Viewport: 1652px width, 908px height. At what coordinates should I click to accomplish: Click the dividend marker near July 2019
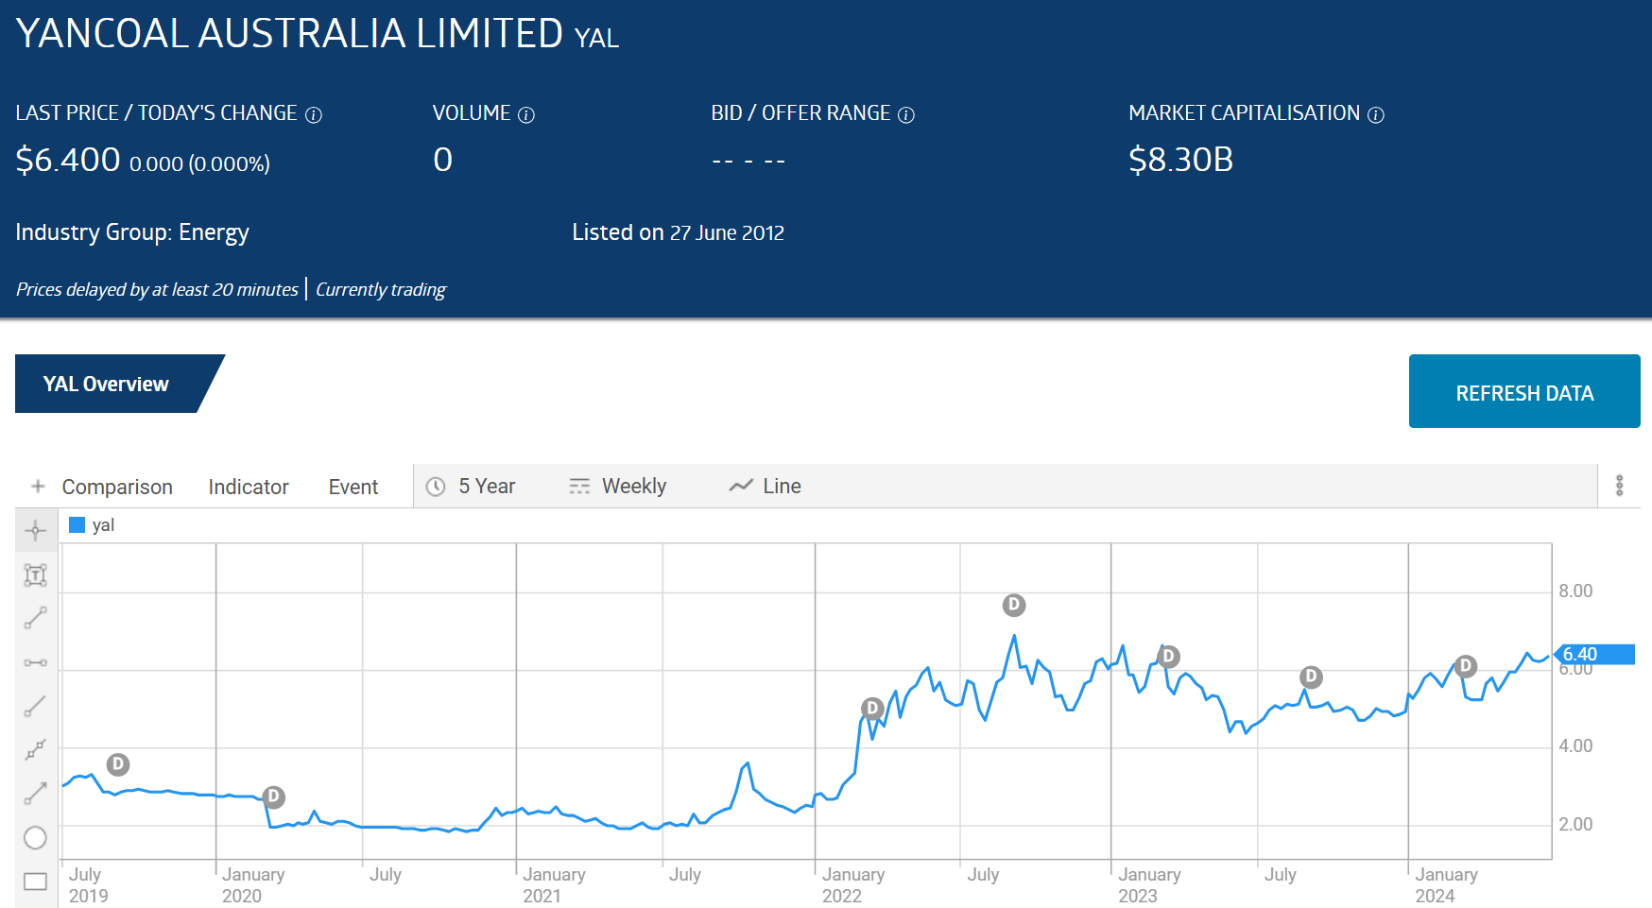click(x=118, y=764)
